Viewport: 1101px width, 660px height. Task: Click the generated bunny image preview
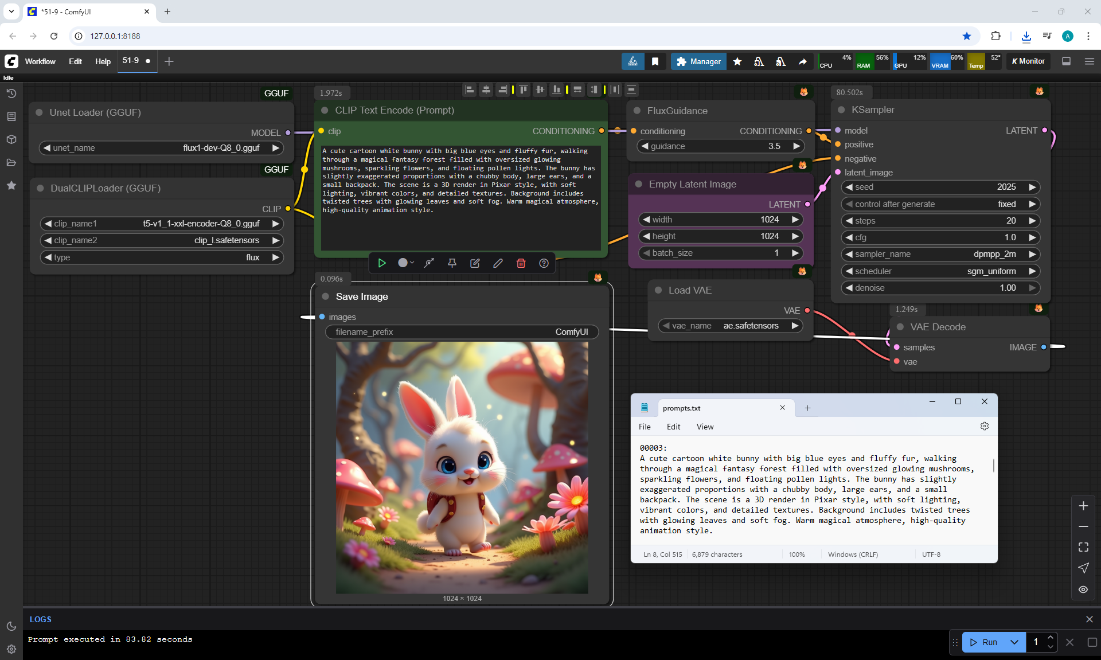coord(462,467)
